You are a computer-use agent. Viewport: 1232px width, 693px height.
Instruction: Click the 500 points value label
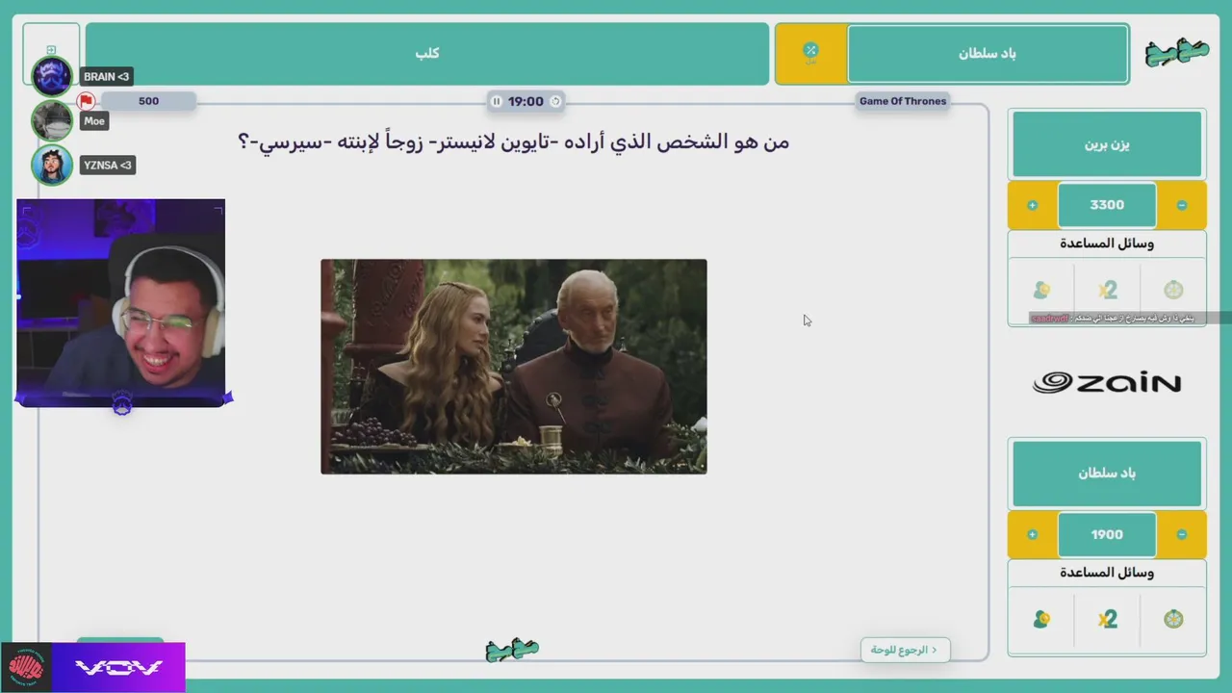(x=148, y=101)
